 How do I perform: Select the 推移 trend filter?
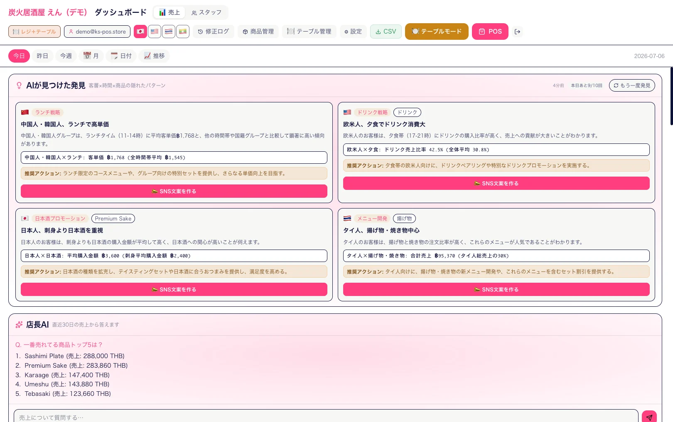point(154,56)
